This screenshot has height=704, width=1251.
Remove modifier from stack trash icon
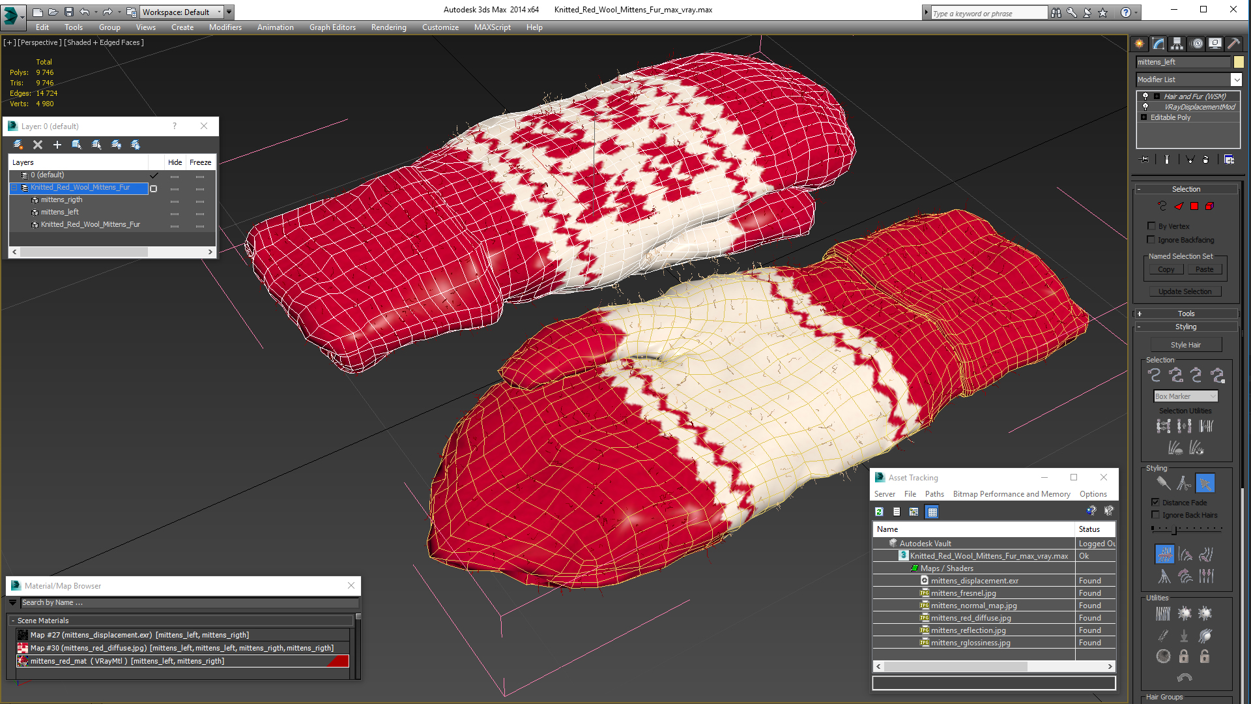1206,160
